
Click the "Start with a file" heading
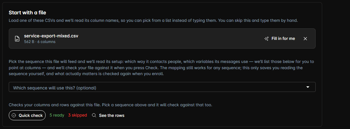(27, 13)
